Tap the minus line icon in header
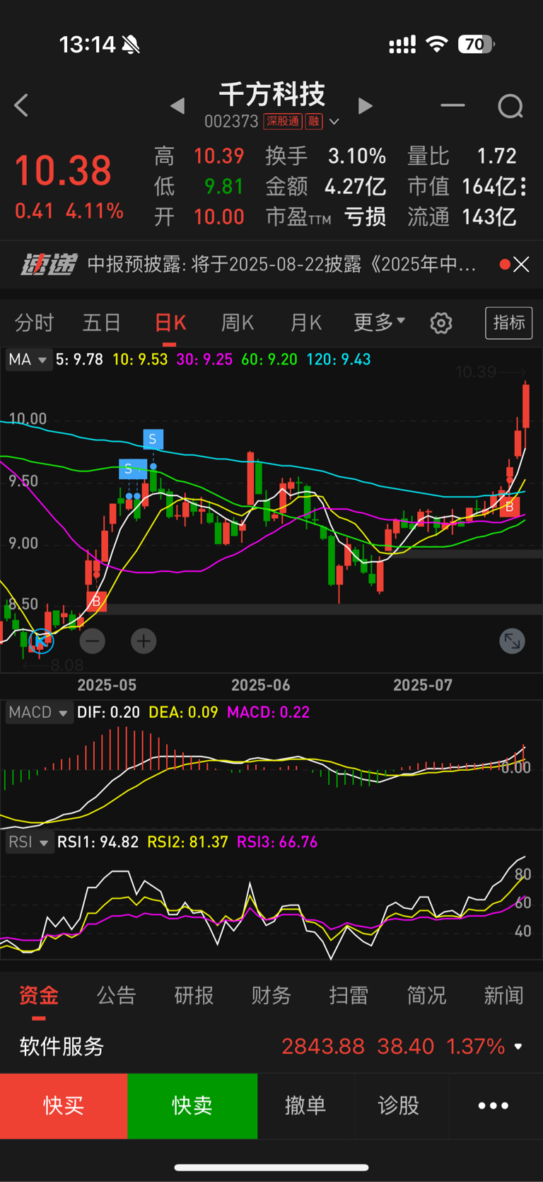Image resolution: width=543 pixels, height=1182 pixels. (x=452, y=105)
